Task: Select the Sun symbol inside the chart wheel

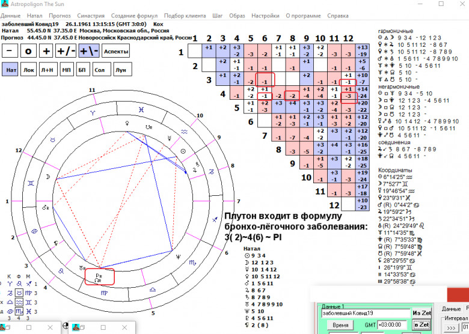Action: pyautogui.click(x=183, y=151)
